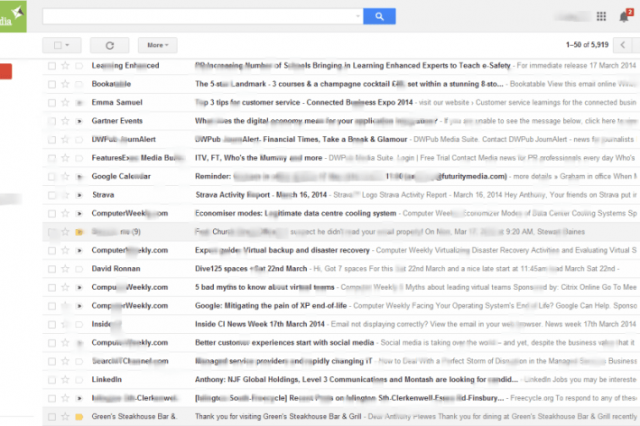Expand search options arrow in search box
The image size is (640, 426).
click(357, 16)
